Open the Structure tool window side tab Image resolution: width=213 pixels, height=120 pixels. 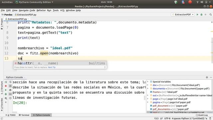coord(2,88)
